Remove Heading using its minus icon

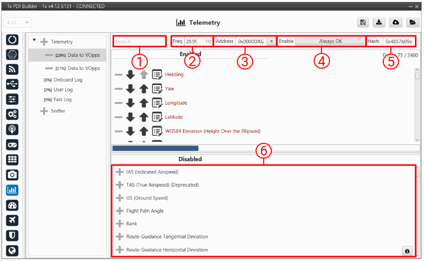(x=119, y=75)
